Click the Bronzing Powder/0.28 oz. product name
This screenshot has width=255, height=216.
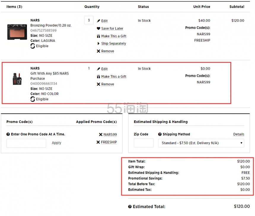pos(51,25)
